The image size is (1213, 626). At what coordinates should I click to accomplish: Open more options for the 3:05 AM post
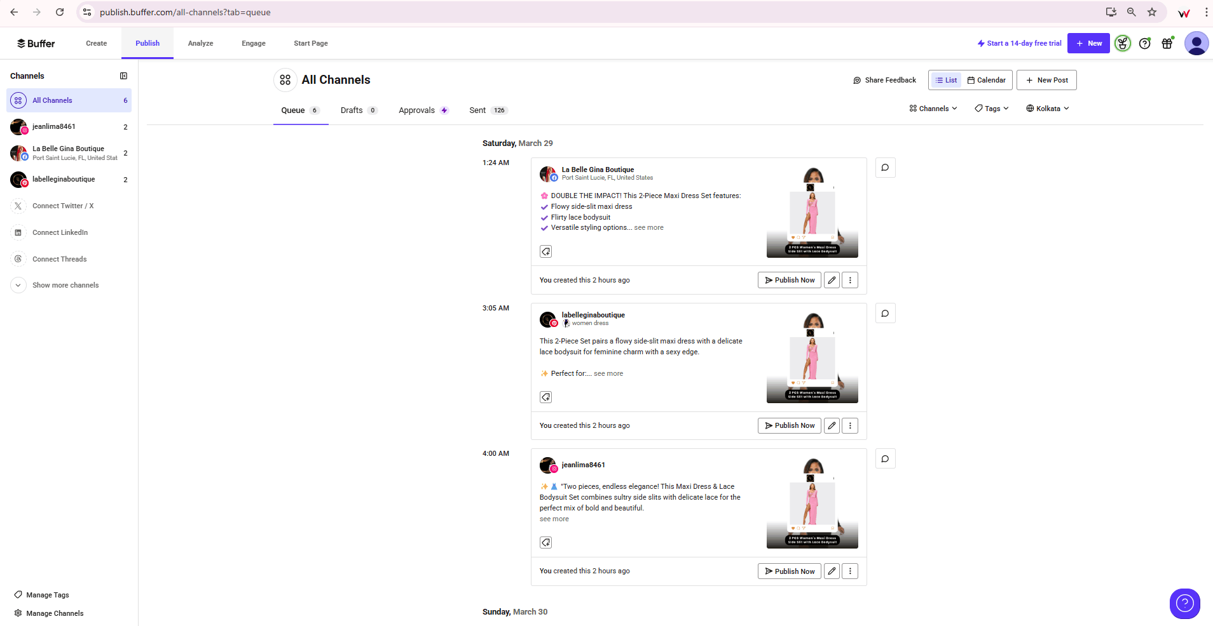850,425
